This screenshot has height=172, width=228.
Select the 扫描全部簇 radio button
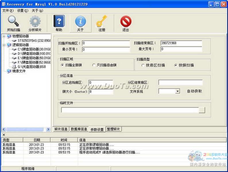tap(62, 65)
